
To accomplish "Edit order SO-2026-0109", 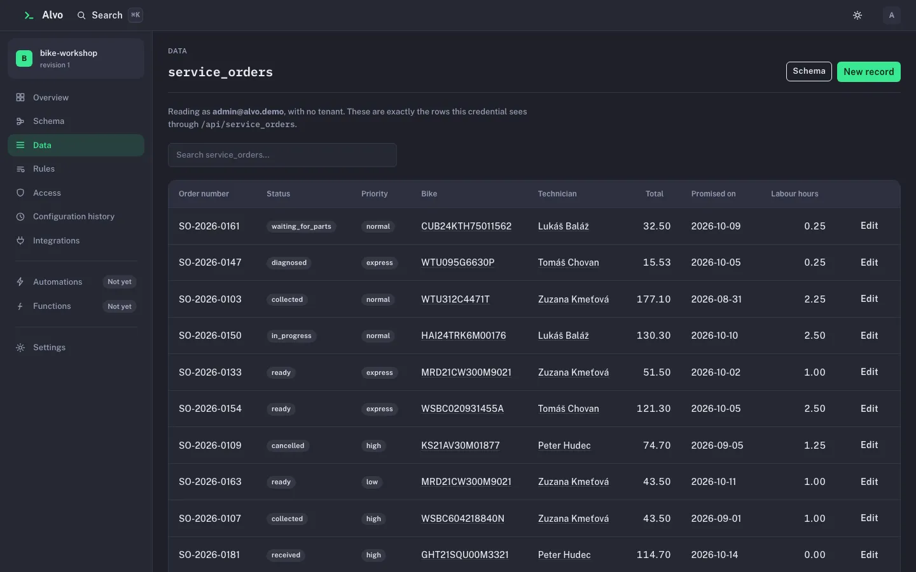I will point(869,445).
